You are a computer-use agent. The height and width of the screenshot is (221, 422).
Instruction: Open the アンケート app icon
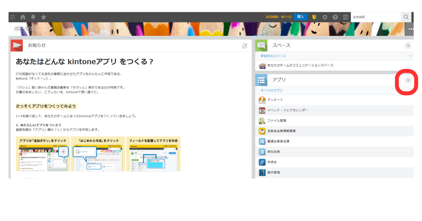pos(262,100)
